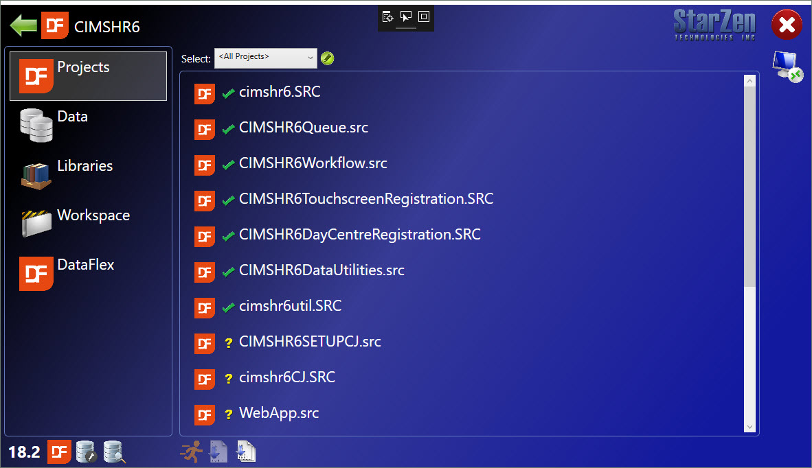Screen dimensions: 812x468
Task: Select project name CIMSHR6Queue.src
Action: point(304,128)
